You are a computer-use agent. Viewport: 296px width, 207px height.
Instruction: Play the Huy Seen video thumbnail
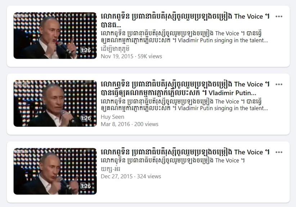tap(55, 103)
